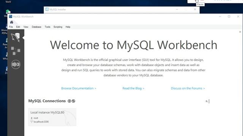This screenshot has height=136, width=243.
Task: Open the Tools menu
Action: click(47, 27)
